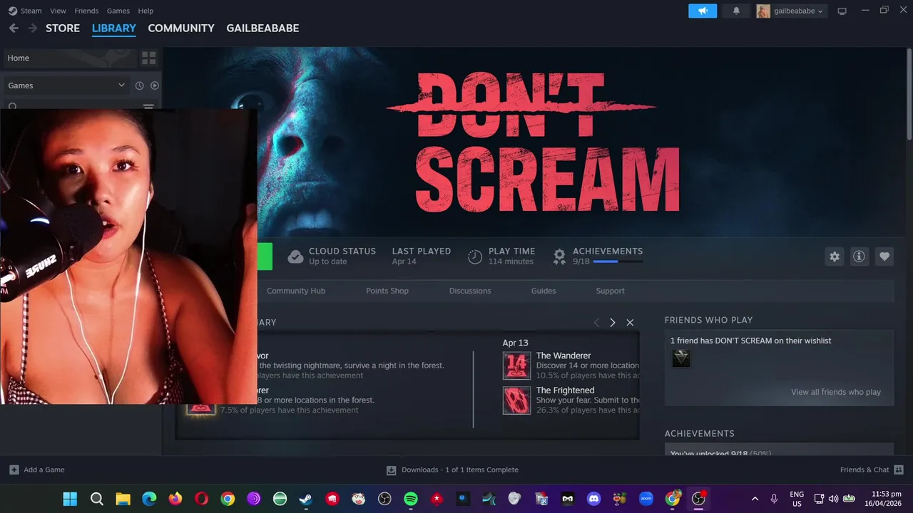Screen dimensions: 913x513
Task: Show next activity summary with right chevron
Action: click(x=612, y=323)
